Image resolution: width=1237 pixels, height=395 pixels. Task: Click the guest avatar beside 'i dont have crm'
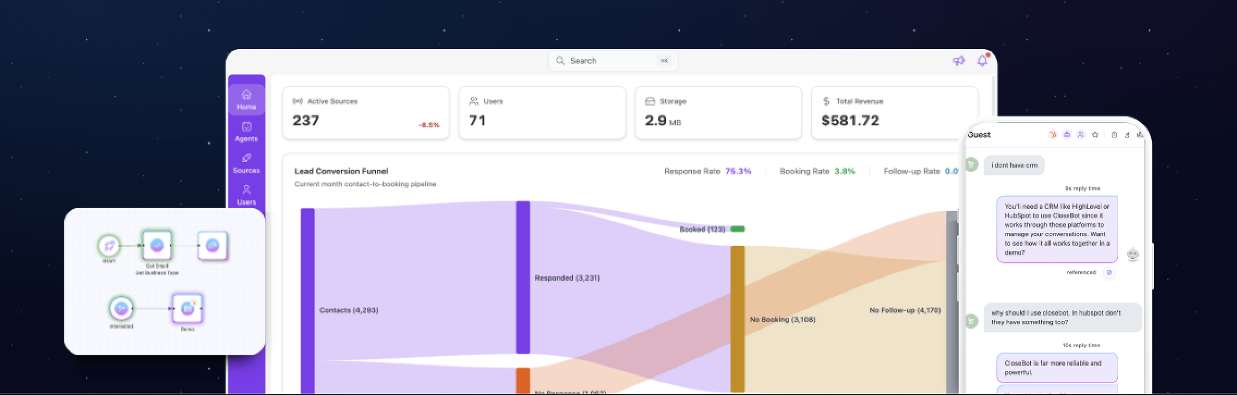[x=971, y=164]
